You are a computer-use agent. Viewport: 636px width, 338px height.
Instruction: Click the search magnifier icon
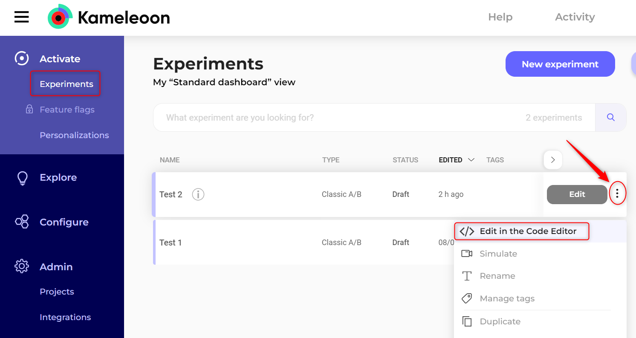pos(610,117)
